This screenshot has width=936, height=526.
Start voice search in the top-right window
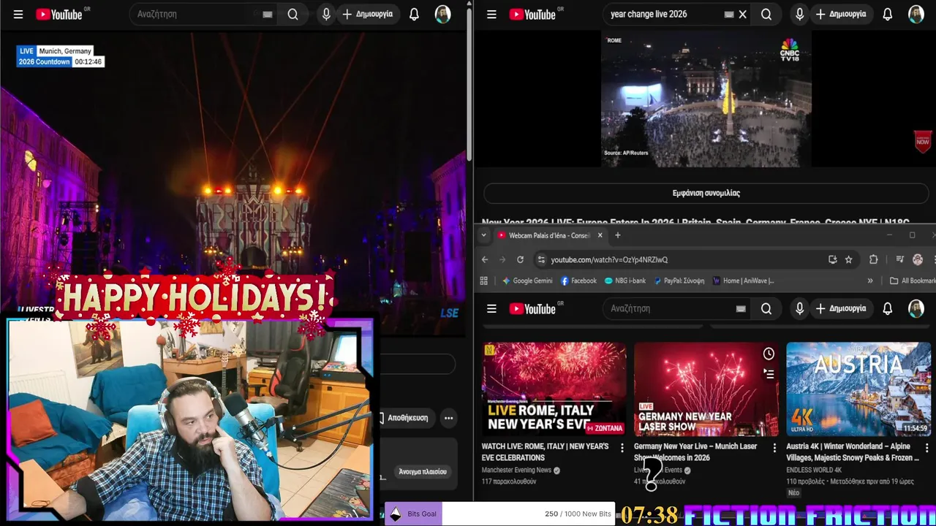(x=799, y=14)
